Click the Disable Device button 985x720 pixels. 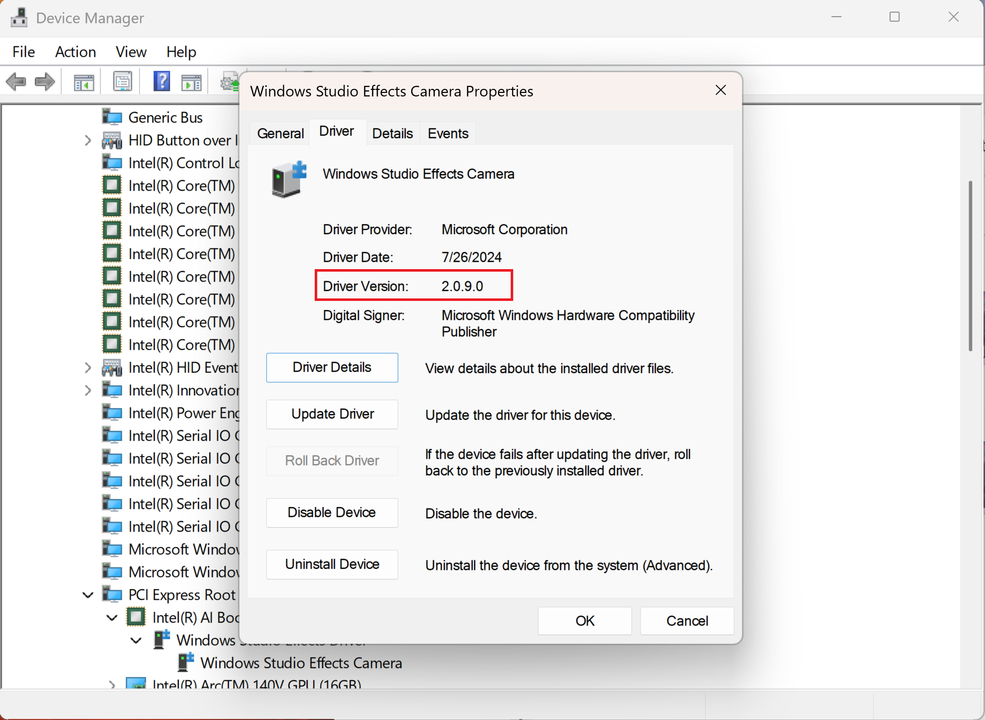click(x=332, y=512)
